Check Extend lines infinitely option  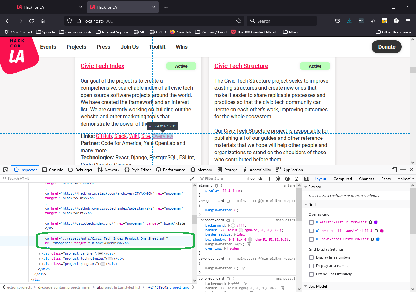pyautogui.click(x=311, y=274)
